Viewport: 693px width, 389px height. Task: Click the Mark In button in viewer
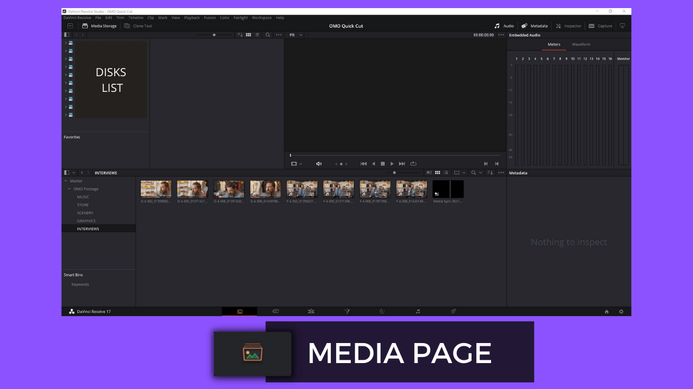(486, 164)
